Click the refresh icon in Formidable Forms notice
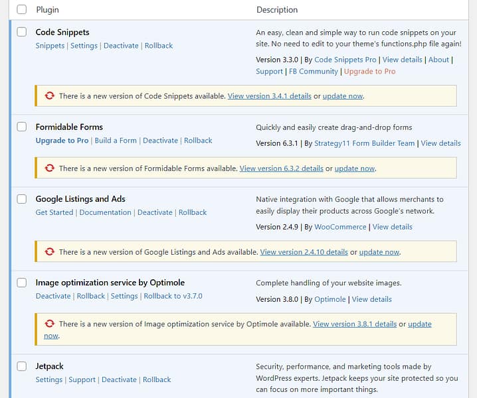Image resolution: width=477 pixels, height=398 pixels. point(49,168)
